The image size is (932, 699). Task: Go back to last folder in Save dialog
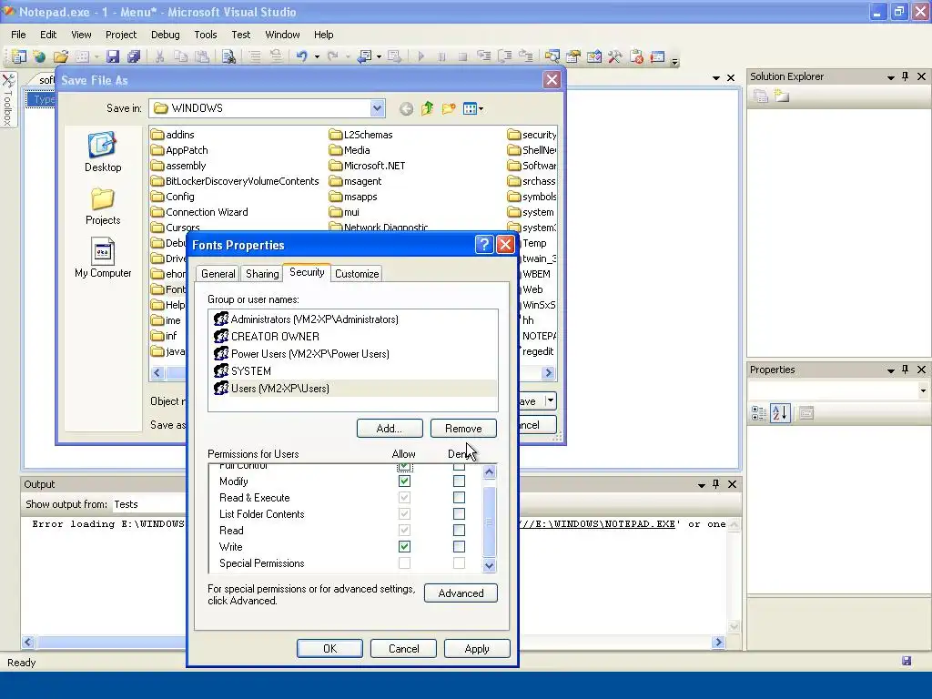pos(406,109)
